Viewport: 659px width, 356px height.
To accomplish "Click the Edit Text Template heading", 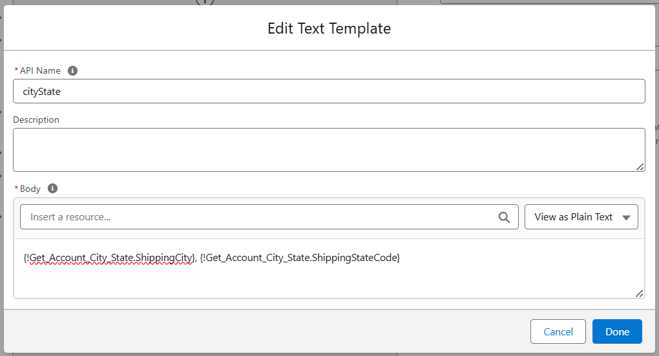I will [x=329, y=28].
